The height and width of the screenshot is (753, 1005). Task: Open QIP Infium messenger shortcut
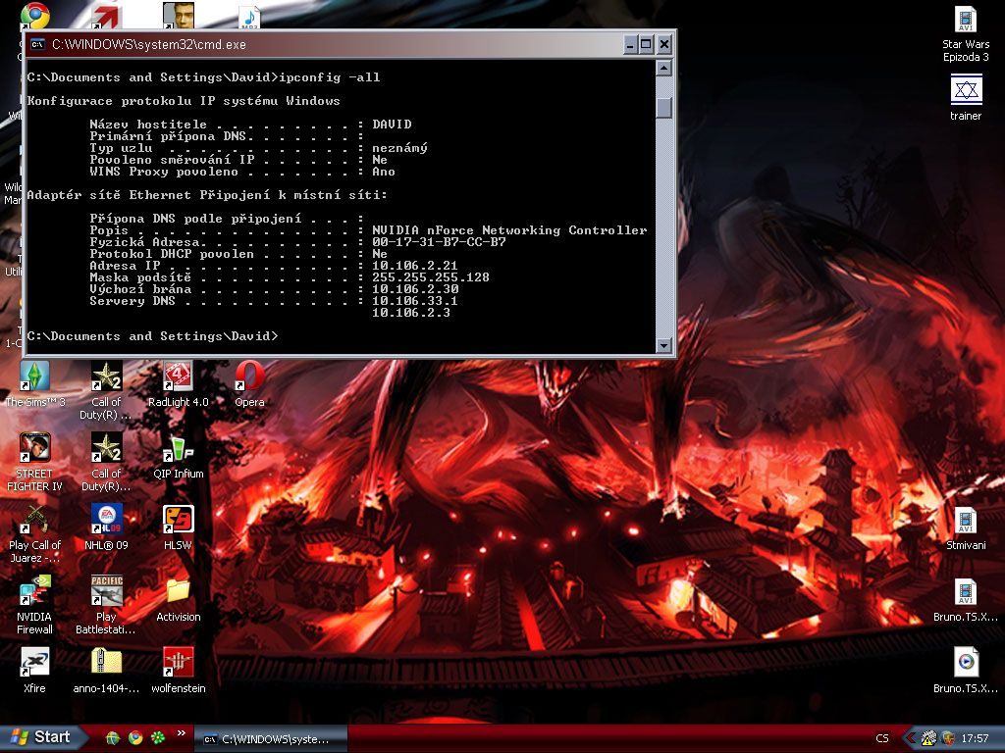(178, 449)
